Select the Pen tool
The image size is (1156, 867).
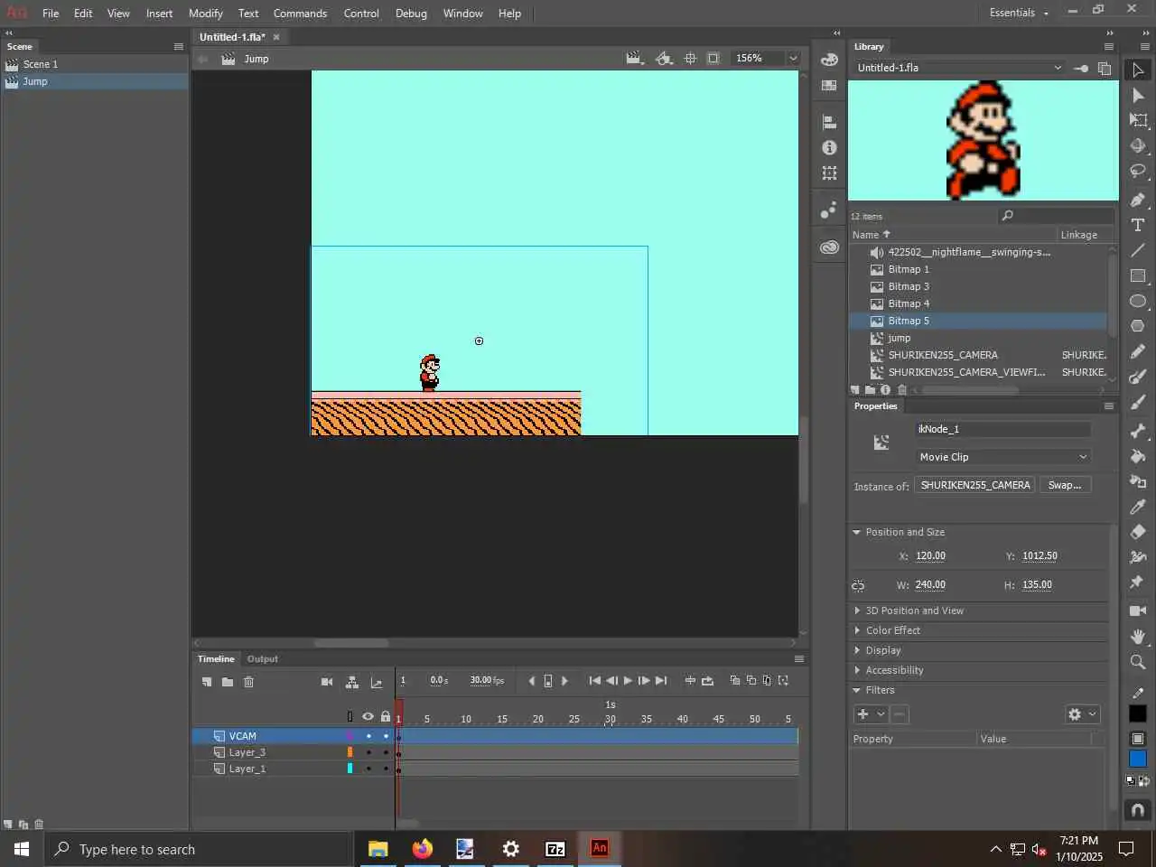point(1138,200)
